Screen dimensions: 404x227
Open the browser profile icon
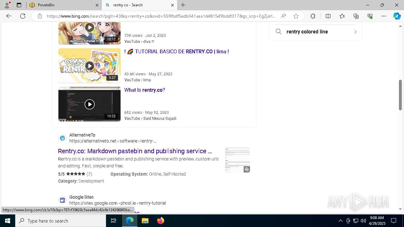point(7,5)
